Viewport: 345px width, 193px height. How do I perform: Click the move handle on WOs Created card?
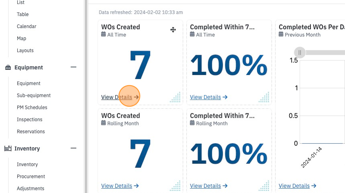(173, 30)
